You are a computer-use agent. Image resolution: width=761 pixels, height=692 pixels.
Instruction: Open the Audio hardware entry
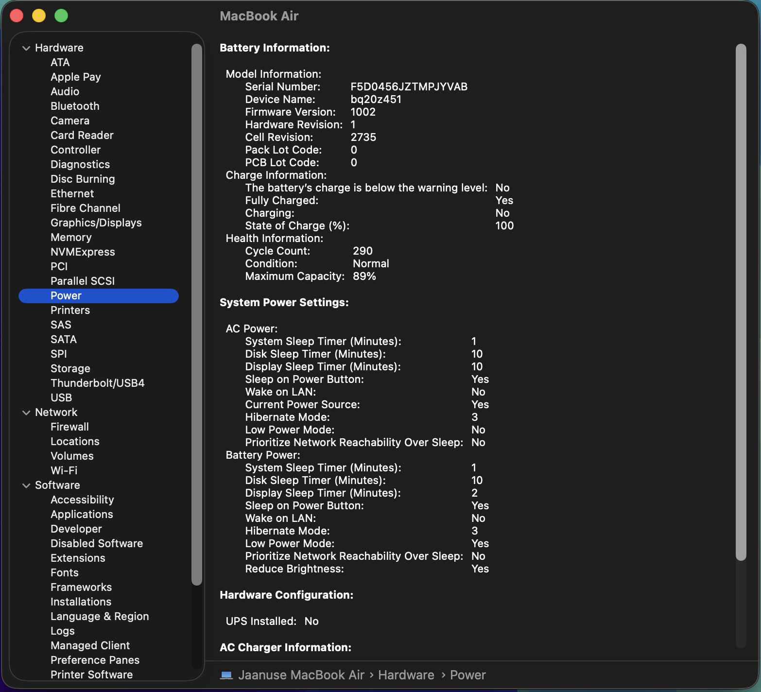(x=65, y=91)
